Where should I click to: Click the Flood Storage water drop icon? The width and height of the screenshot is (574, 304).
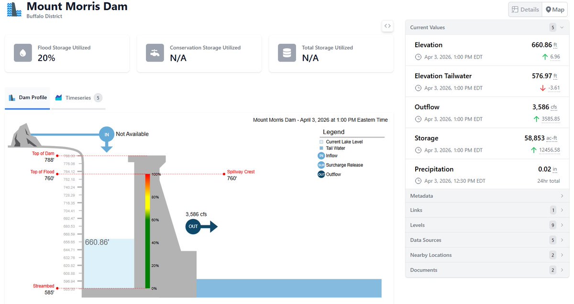tap(22, 53)
